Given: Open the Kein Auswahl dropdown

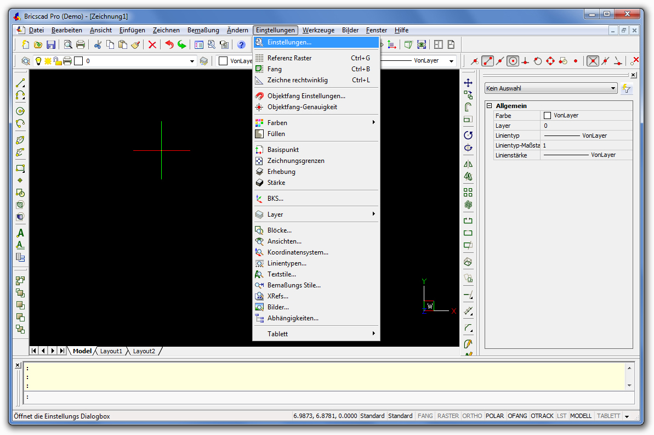Looking at the screenshot, I should tap(551, 88).
